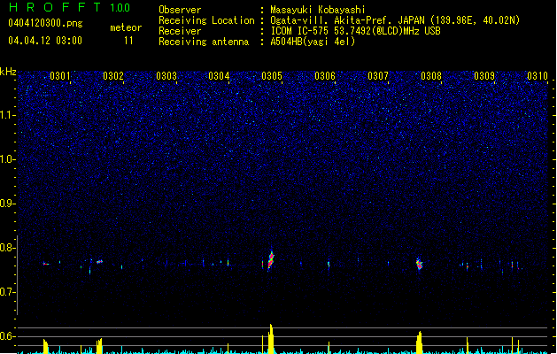Click the 0.7 kHz axis label
This screenshot has height=354, width=557.
pos(8,292)
